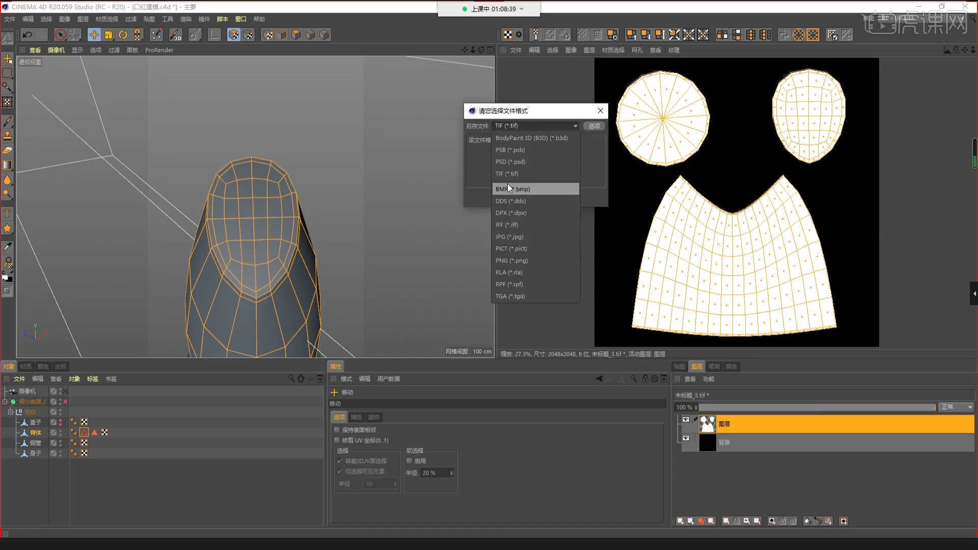The width and height of the screenshot is (978, 550).
Task: Toggle 容差式UV面选择 checkbox
Action: pyautogui.click(x=340, y=461)
